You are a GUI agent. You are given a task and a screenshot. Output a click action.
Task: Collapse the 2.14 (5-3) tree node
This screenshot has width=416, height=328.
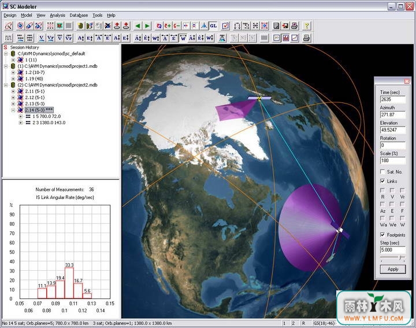(13, 110)
